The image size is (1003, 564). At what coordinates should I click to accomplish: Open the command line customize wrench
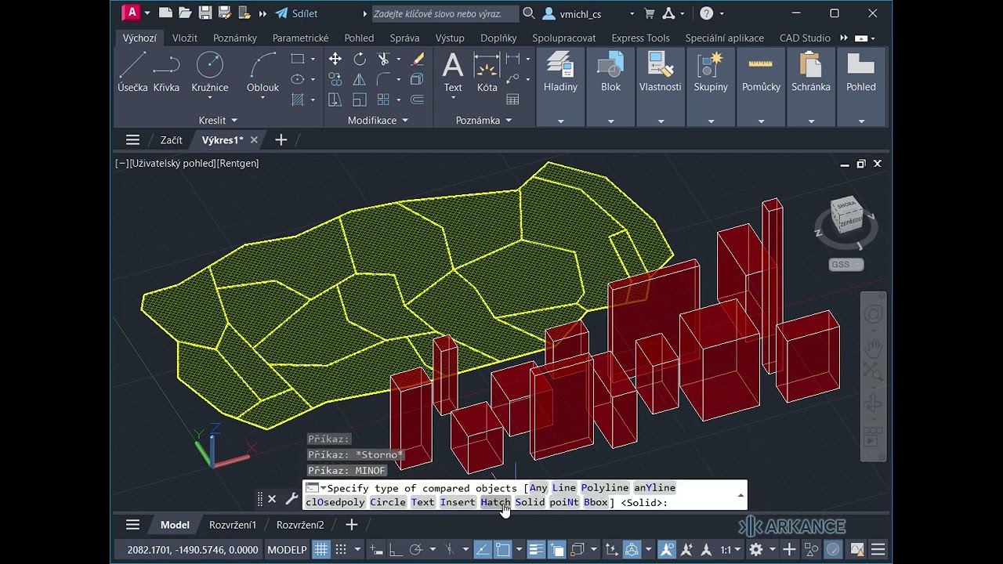tap(291, 498)
